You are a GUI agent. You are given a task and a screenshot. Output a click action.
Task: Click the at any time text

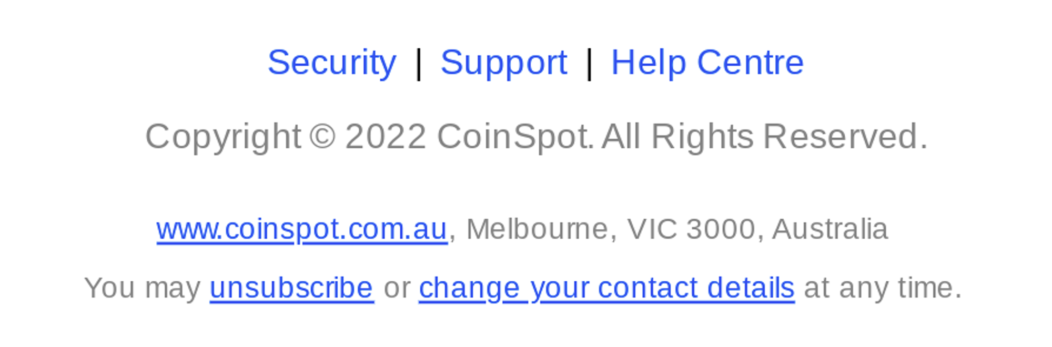pyautogui.click(x=882, y=288)
